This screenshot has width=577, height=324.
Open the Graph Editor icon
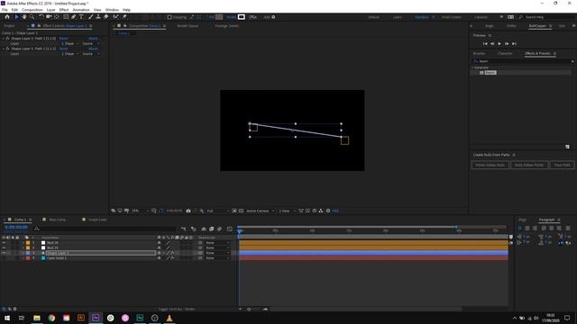(x=230, y=229)
